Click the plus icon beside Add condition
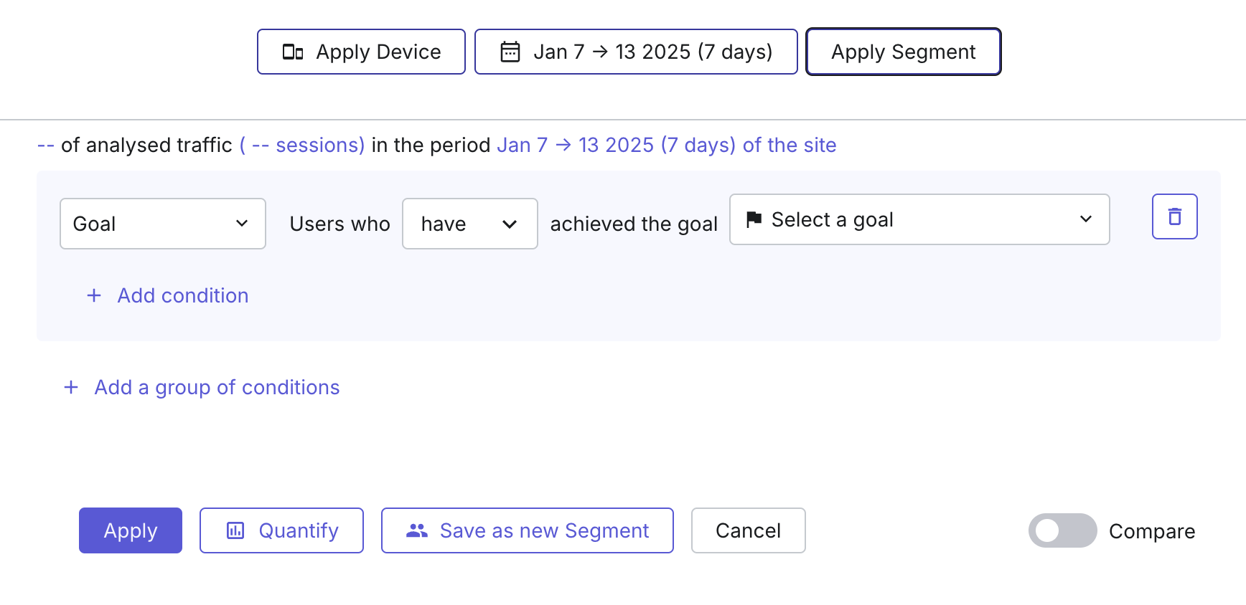The image size is (1246, 605). (93, 295)
